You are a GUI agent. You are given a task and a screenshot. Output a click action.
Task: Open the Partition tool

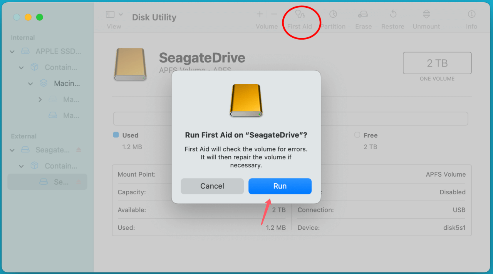333,18
